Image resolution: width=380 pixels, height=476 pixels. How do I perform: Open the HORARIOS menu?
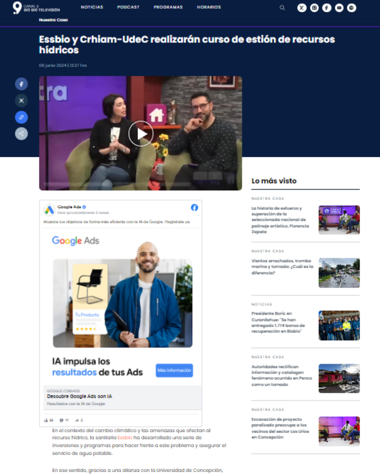click(x=209, y=7)
